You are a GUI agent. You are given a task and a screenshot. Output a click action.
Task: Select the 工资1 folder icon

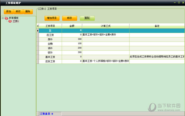[10, 21]
